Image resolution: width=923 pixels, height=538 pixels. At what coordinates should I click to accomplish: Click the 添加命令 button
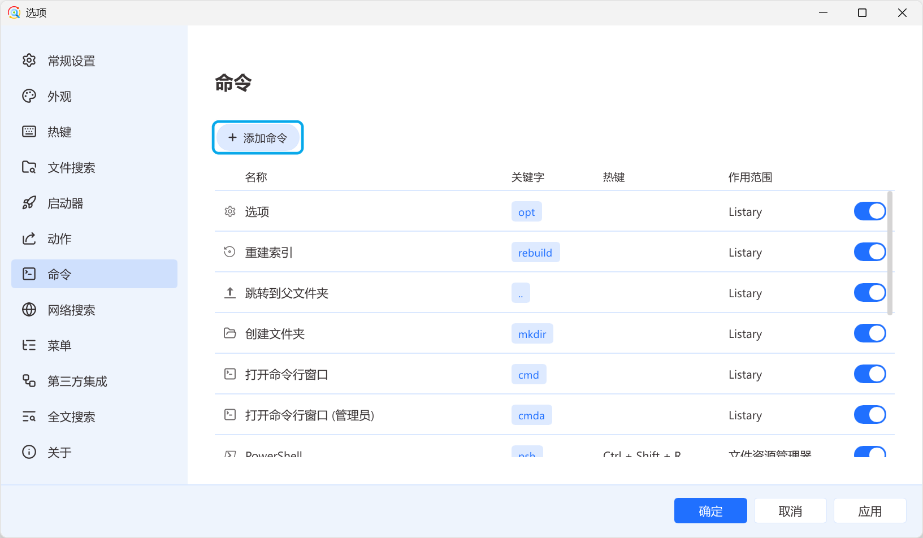258,137
